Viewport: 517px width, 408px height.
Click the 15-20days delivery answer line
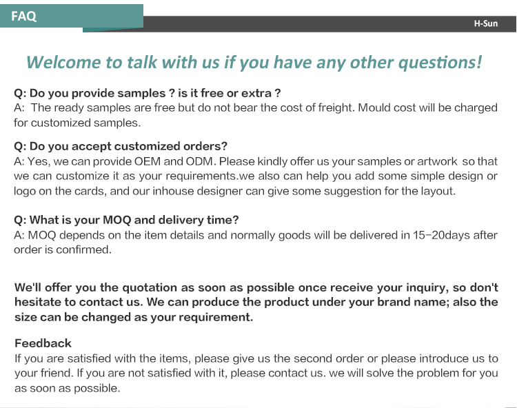[x=256, y=235]
